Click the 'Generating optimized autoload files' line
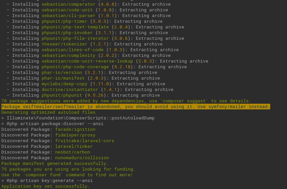This screenshot has height=189, width=287. click(x=48, y=112)
